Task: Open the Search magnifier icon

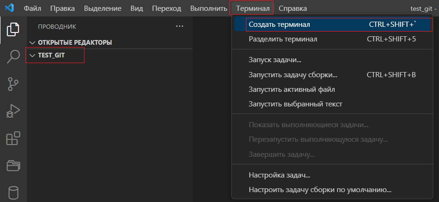Action: click(x=13, y=57)
